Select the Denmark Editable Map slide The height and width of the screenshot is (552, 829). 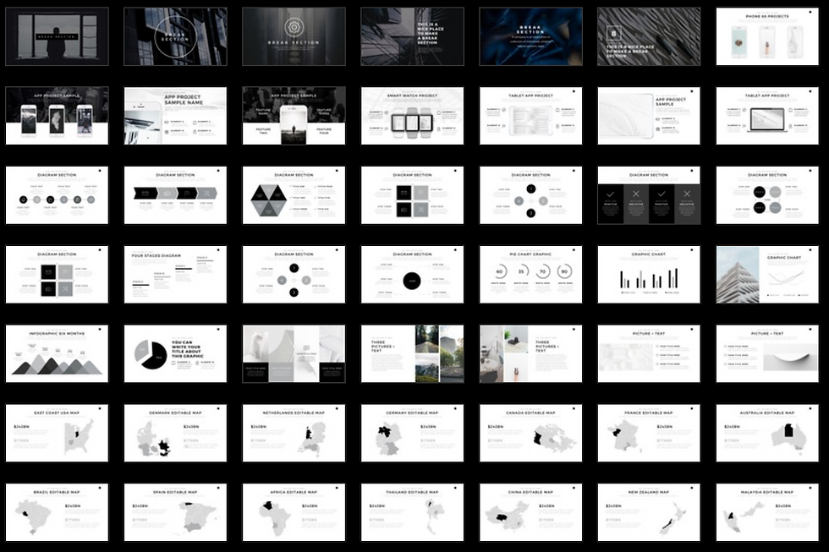[x=176, y=433]
